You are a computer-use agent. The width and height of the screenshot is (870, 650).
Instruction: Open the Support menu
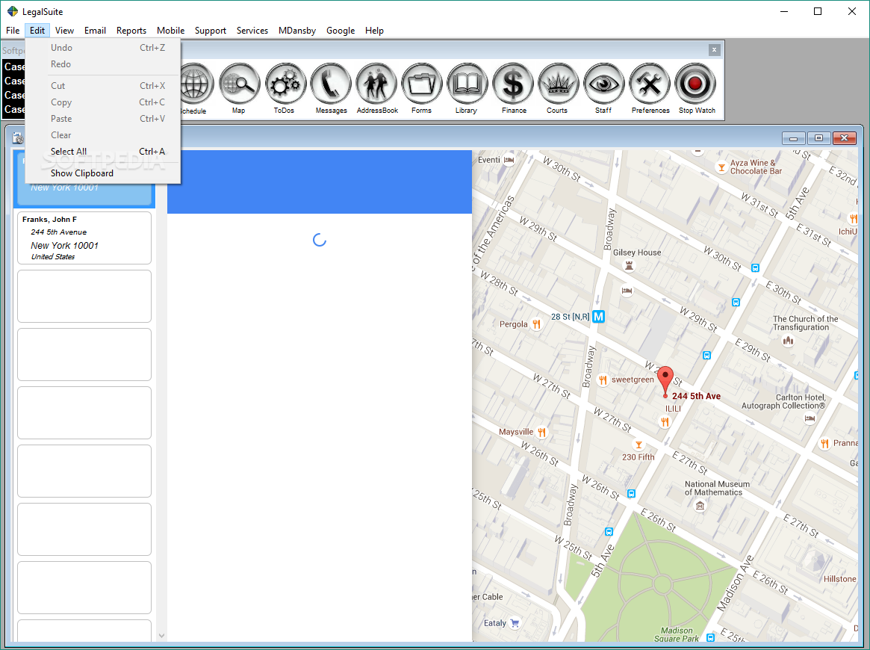[211, 31]
